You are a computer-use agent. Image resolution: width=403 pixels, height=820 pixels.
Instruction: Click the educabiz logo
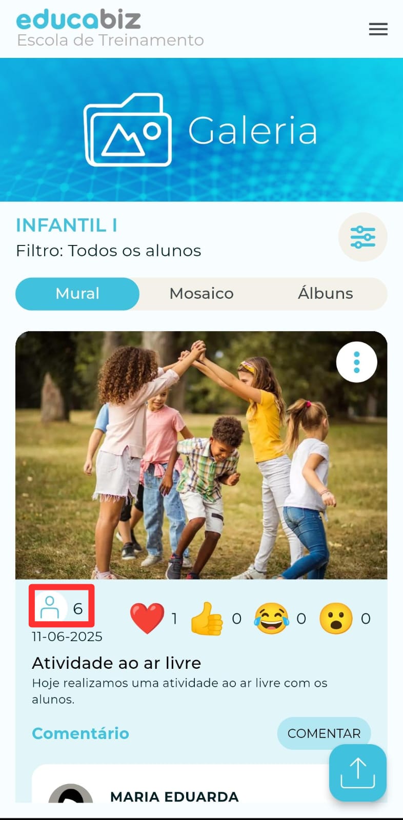79,19
